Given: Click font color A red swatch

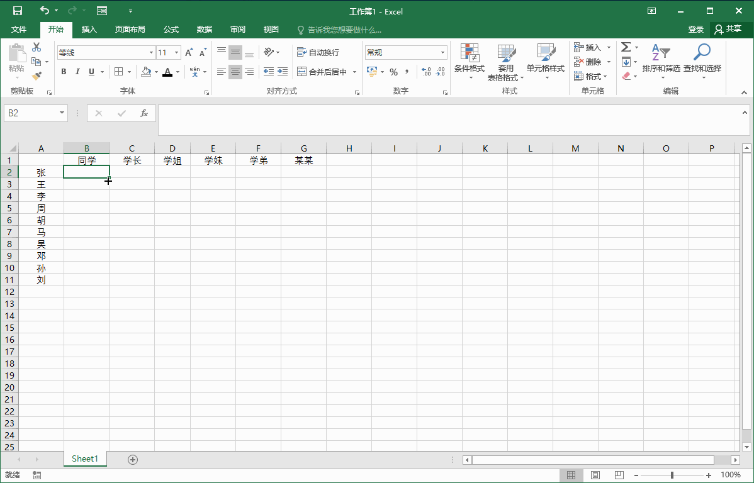Looking at the screenshot, I should coord(167,72).
